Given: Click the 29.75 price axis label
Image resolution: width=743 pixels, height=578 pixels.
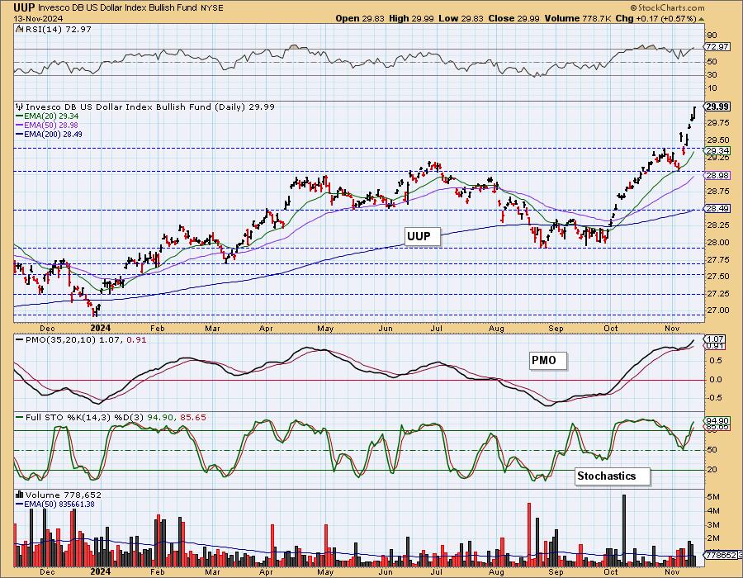Looking at the screenshot, I should [718, 123].
